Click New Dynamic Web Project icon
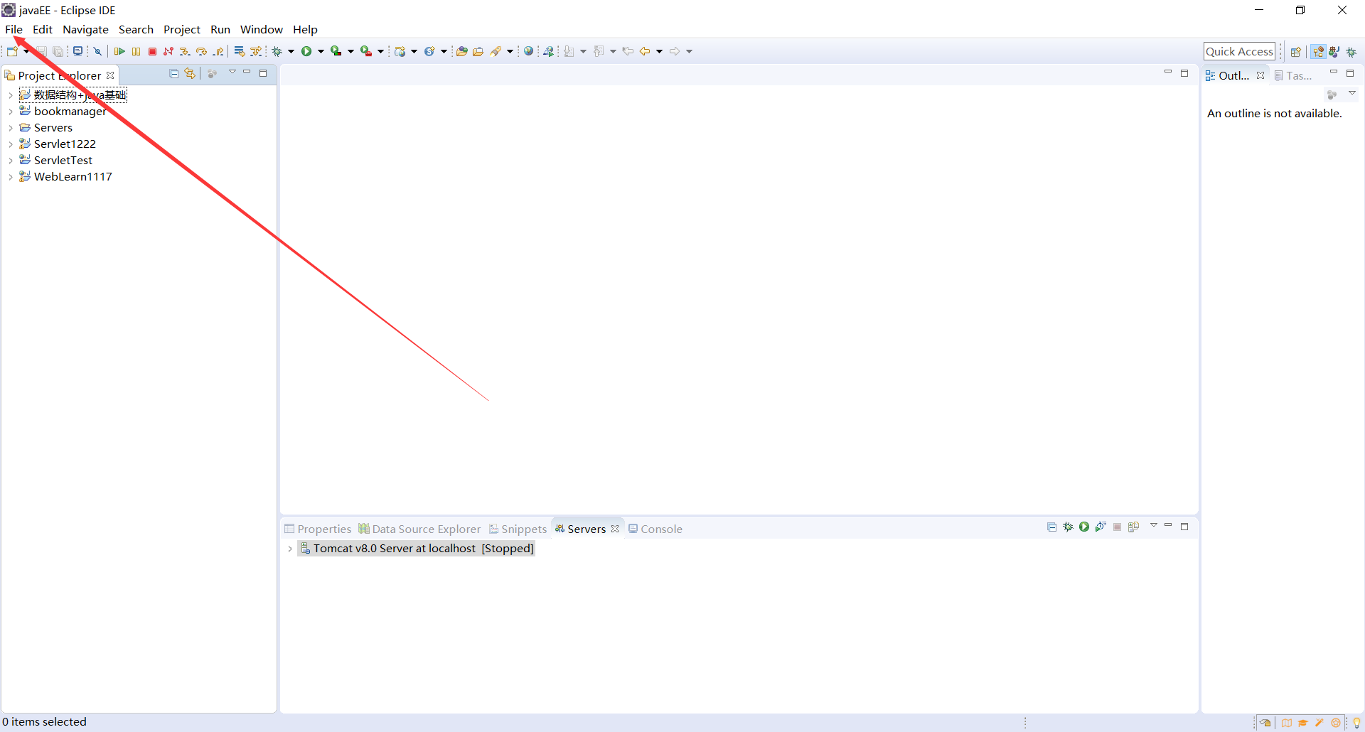Viewport: 1365px width, 732px height. [x=400, y=51]
